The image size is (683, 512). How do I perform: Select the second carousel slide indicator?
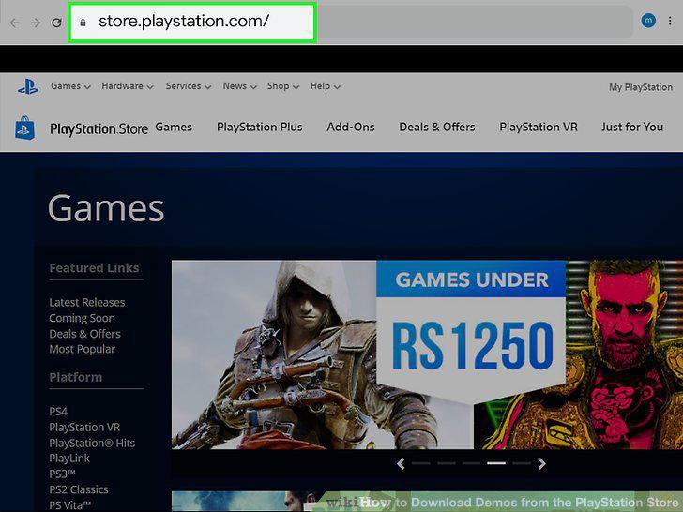click(x=446, y=463)
